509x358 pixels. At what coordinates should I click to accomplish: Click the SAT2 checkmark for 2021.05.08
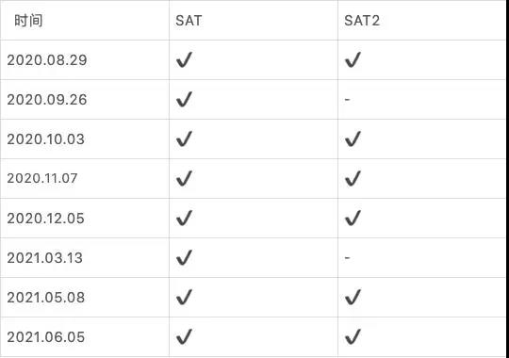tap(353, 298)
